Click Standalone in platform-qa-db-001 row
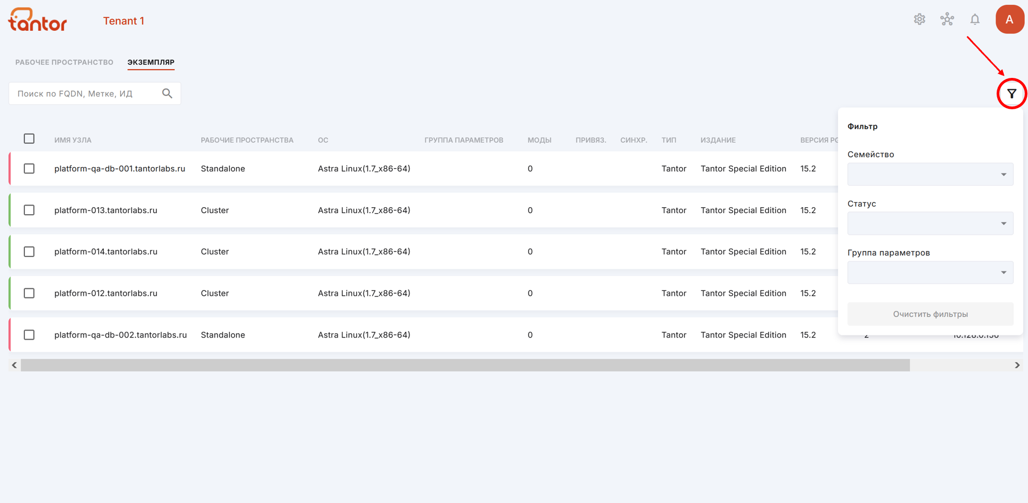This screenshot has width=1028, height=503. point(223,169)
